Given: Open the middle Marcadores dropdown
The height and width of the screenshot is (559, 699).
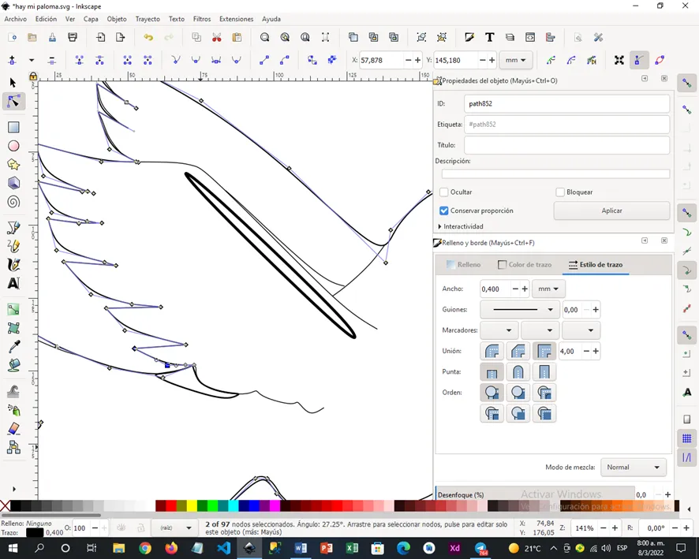Looking at the screenshot, I should pyautogui.click(x=540, y=330).
